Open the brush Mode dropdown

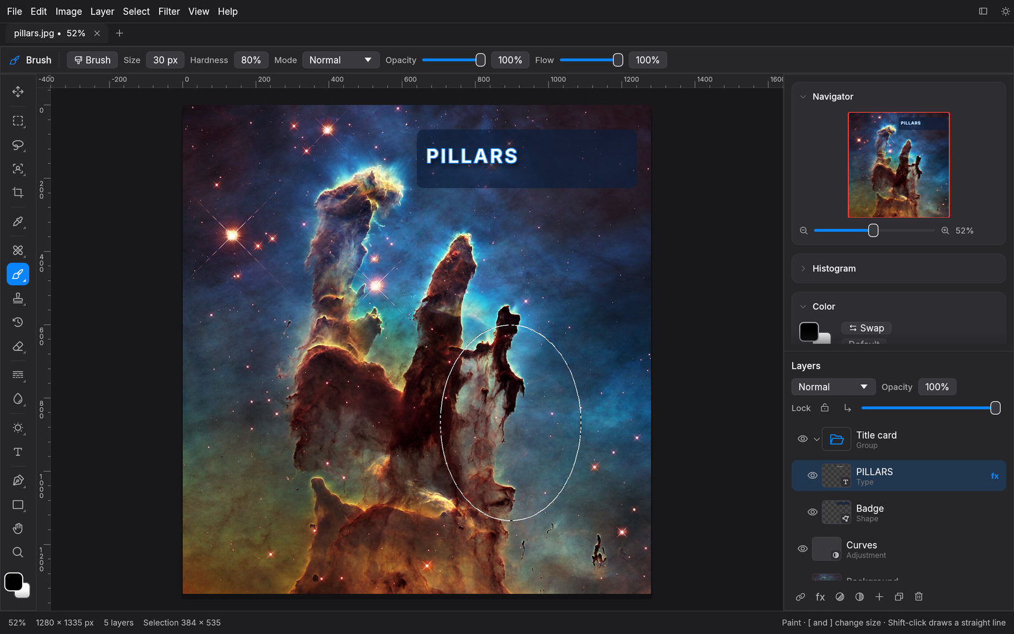(x=340, y=60)
